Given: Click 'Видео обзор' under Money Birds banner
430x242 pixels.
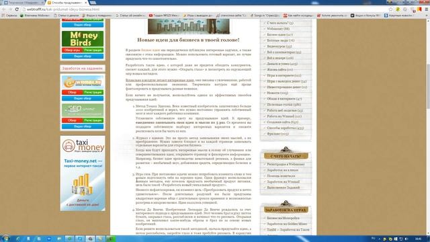Looking at the screenshot, I should click(x=83, y=56).
